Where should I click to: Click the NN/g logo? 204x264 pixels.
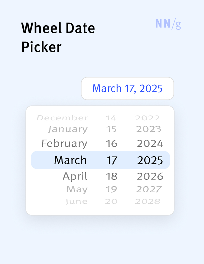[168, 24]
